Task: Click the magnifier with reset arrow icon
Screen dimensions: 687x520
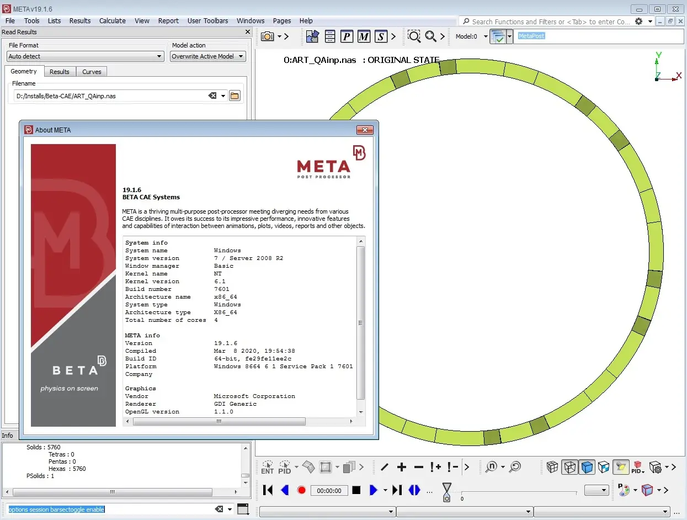Action: tap(514, 467)
